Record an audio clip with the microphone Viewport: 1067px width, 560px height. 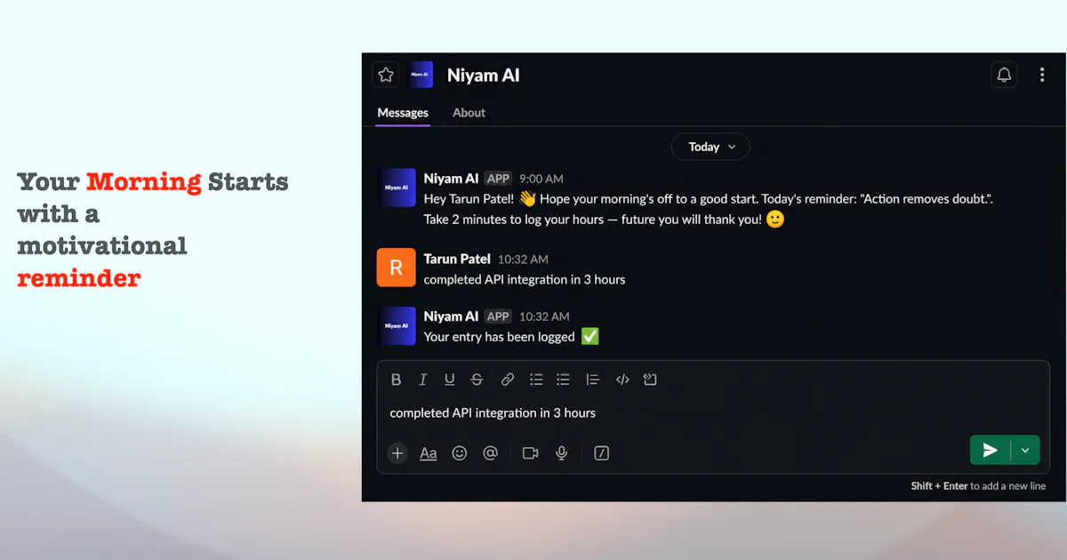(562, 452)
